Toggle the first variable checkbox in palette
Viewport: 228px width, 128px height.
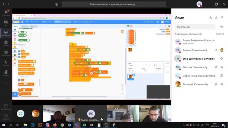tap(19, 51)
